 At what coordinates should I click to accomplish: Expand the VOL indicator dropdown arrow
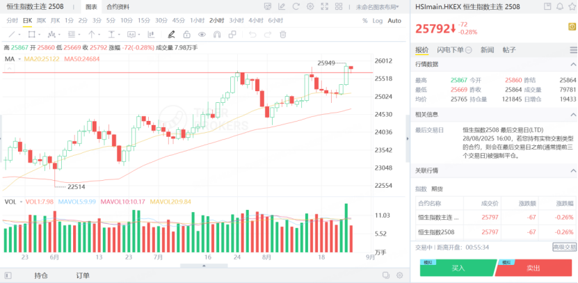pos(22,202)
